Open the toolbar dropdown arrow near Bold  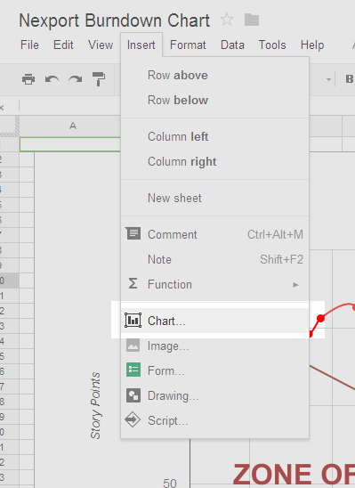[x=328, y=79]
